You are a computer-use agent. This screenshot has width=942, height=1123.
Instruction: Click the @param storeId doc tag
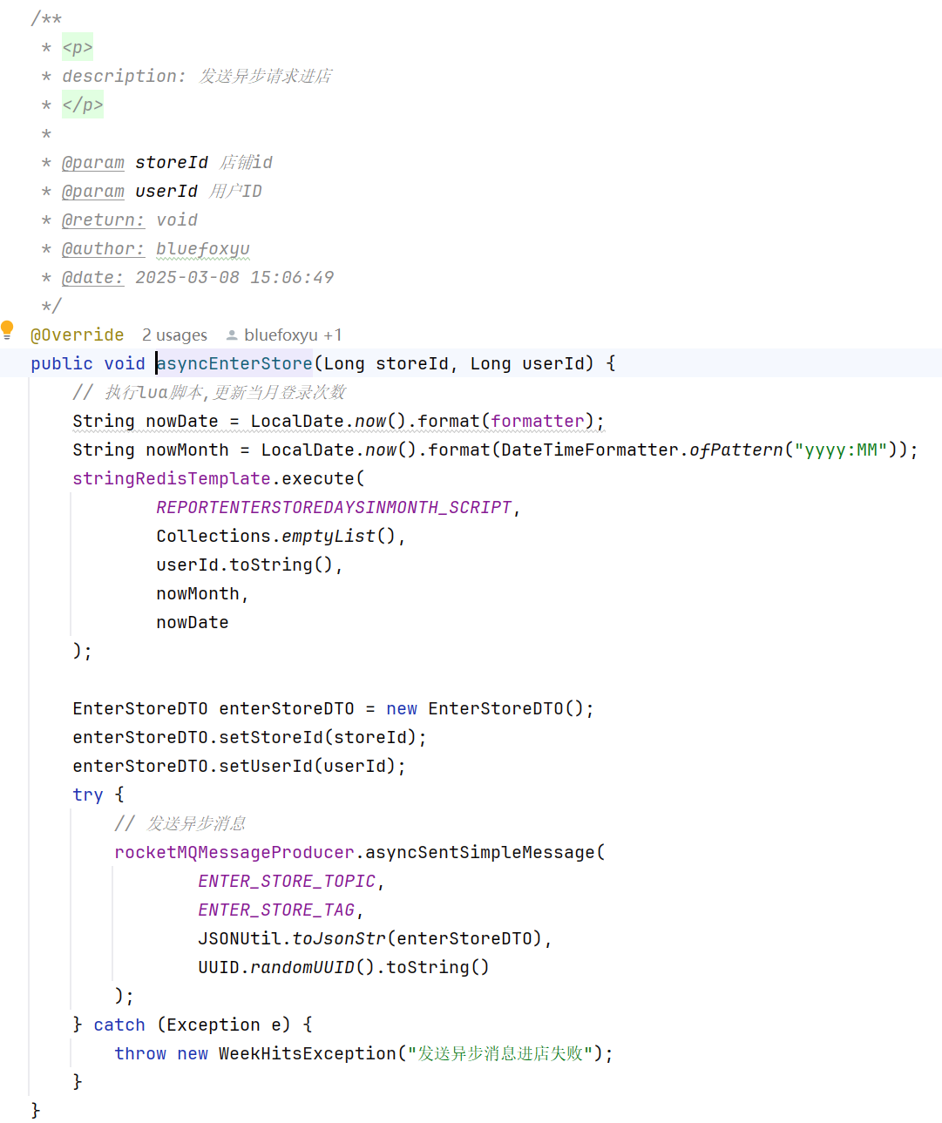[x=93, y=163]
